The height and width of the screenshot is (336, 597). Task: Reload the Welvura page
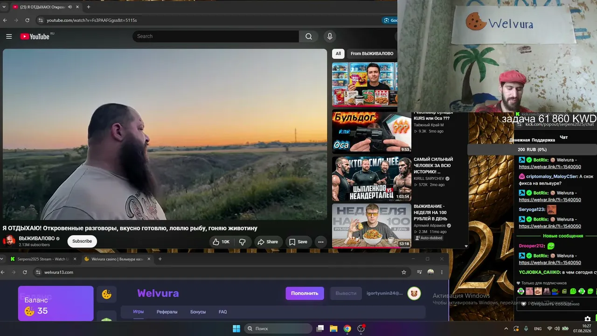click(25, 272)
